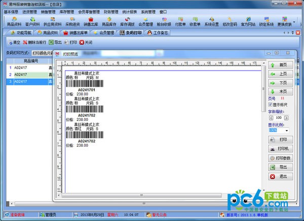Open the tab list dropdown arrow

point(292,33)
